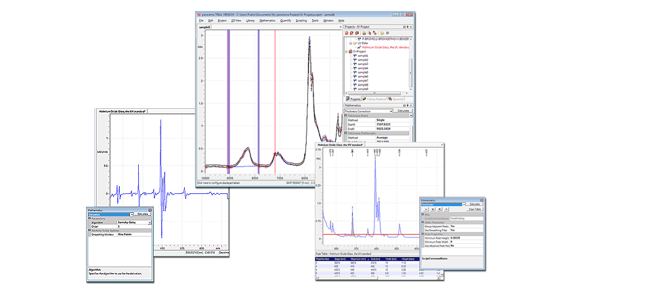This screenshot has width=650, height=290.
Task: Open the Window menu
Action: 328,20
